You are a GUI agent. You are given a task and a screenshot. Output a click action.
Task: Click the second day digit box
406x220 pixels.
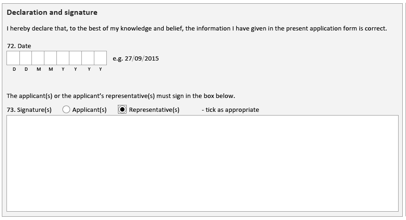[x=26, y=58]
